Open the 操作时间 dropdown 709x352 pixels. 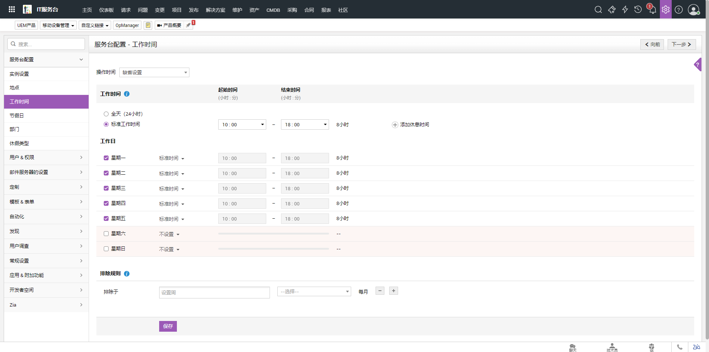point(154,72)
